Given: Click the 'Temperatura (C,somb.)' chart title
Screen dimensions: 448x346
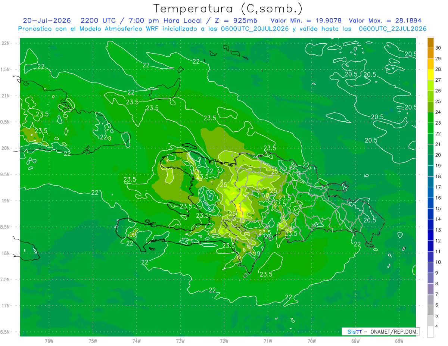Looking at the screenshot, I should pyautogui.click(x=228, y=9).
